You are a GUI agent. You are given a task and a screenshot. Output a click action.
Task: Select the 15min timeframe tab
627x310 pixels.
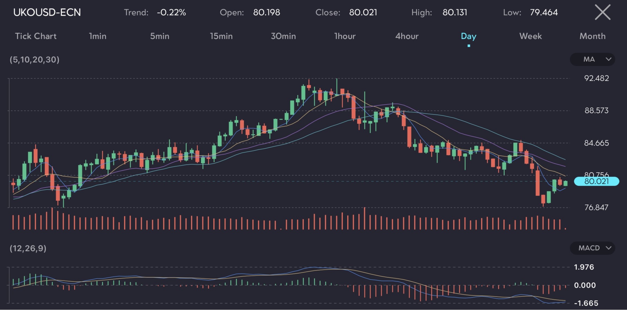point(221,36)
